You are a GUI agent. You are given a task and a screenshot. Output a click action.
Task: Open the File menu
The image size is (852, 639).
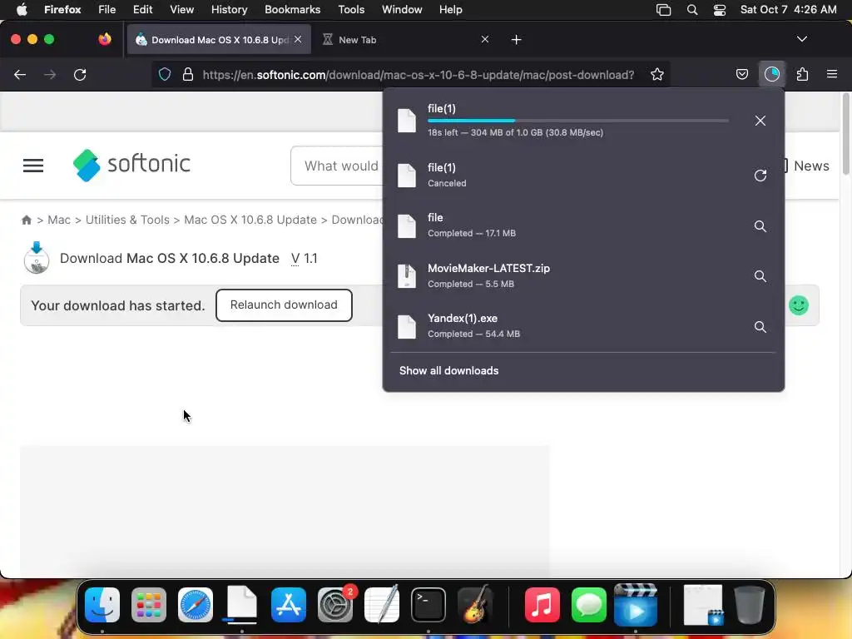[106, 9]
